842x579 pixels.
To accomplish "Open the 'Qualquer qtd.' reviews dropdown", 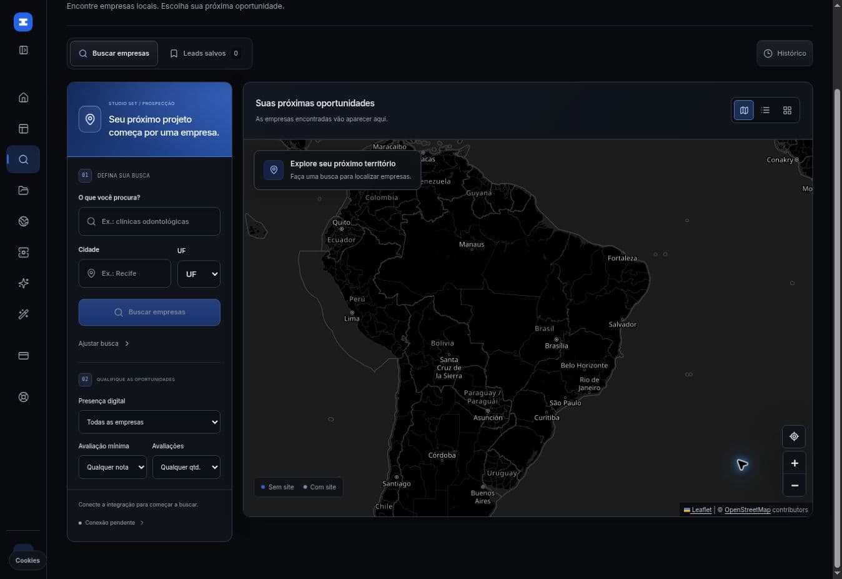I will tap(186, 467).
